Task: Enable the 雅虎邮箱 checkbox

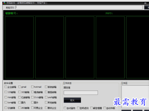Action: (32, 92)
